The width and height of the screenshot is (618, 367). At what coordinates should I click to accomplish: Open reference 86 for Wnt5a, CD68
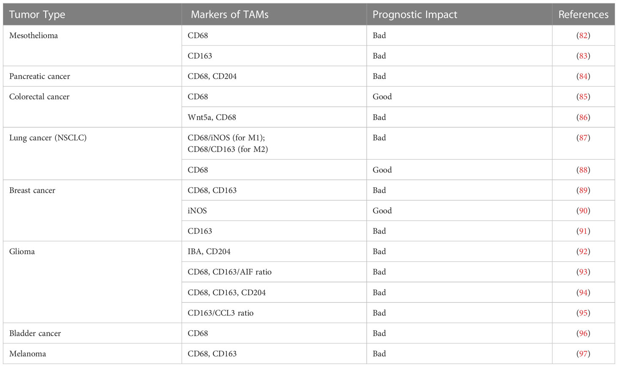(583, 117)
